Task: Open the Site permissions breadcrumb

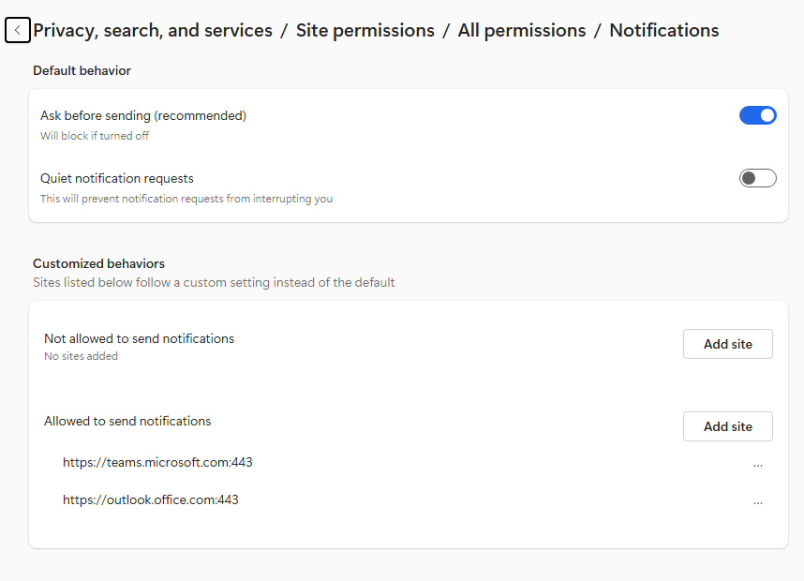Action: tap(365, 30)
